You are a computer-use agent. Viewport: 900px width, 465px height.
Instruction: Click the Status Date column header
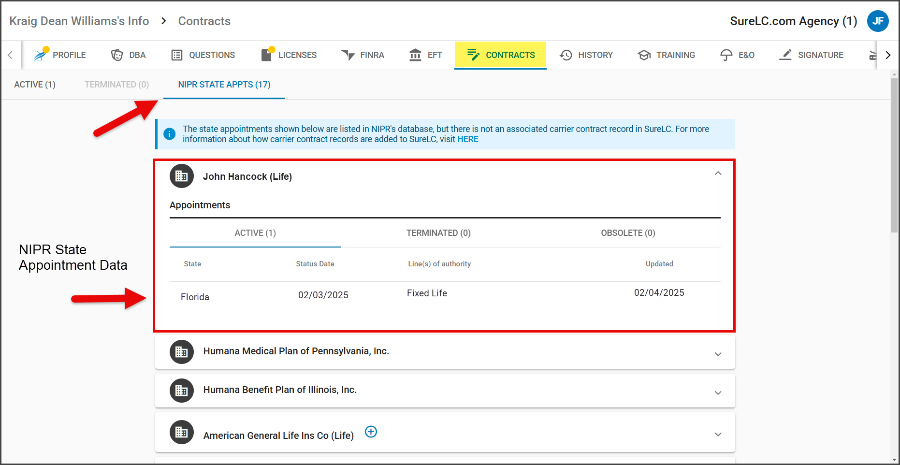tap(315, 264)
